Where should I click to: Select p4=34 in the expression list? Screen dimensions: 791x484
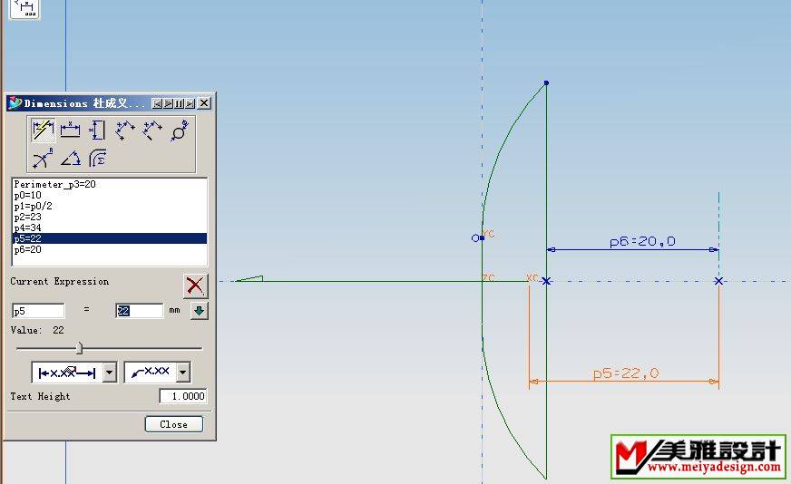tap(109, 227)
